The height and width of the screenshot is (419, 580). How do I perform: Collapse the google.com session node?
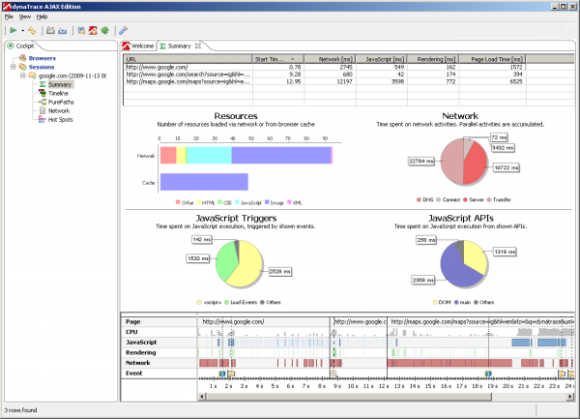(21, 75)
